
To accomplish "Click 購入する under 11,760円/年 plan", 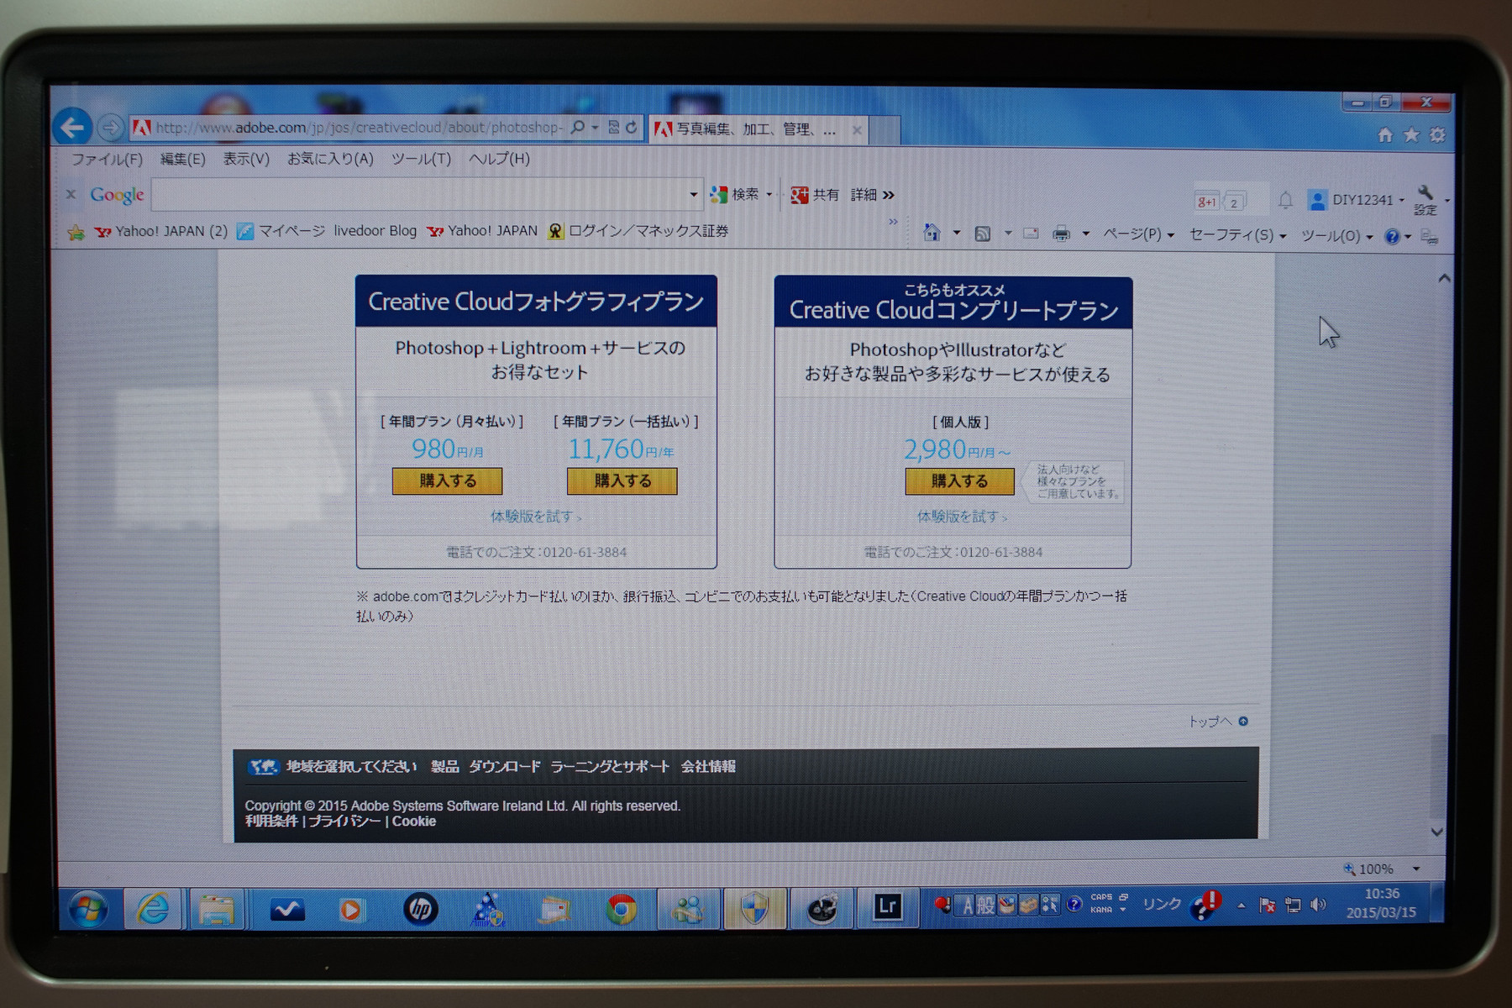I will [x=622, y=480].
